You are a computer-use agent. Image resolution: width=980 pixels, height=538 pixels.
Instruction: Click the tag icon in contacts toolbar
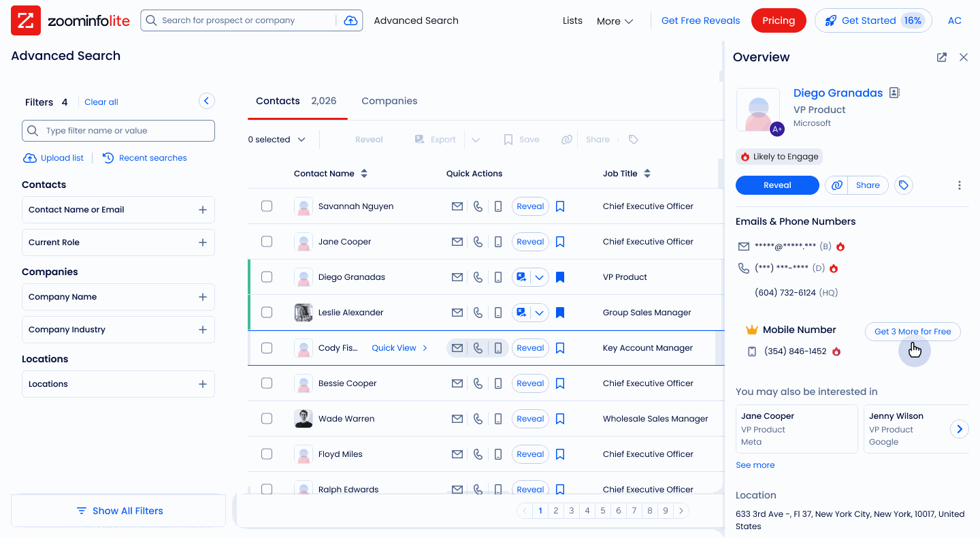point(634,140)
